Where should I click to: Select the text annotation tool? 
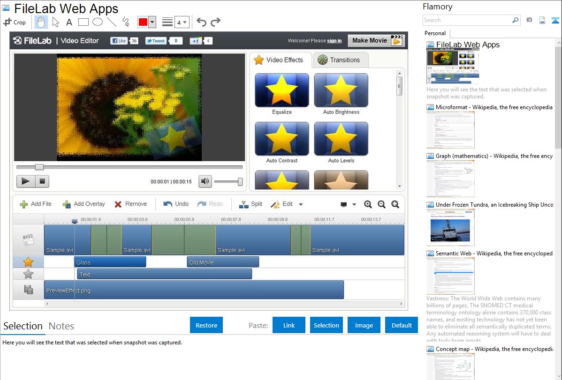(69, 22)
